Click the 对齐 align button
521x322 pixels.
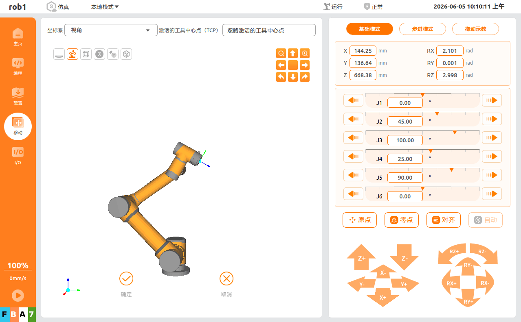point(444,220)
